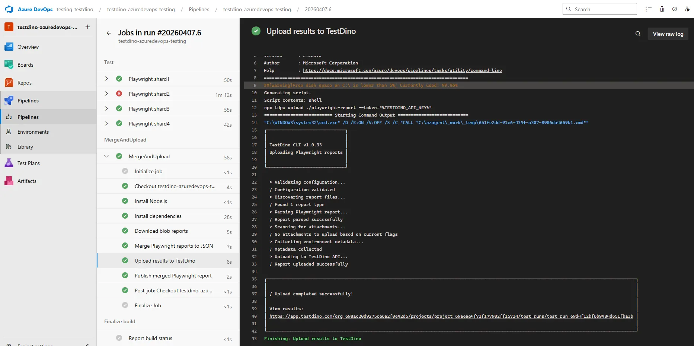The image size is (694, 346).
Task: Expand the failed Playwright shard2 job
Action: [x=107, y=93]
